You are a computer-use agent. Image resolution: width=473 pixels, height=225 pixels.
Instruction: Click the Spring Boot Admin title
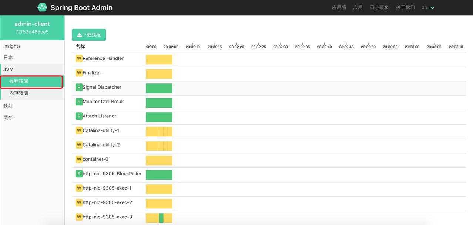[x=81, y=7]
